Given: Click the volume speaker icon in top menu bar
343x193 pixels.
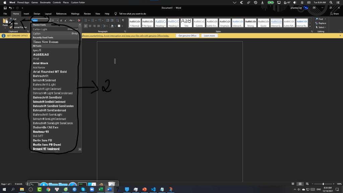Looking at the screenshot, I should click(x=295, y=2).
